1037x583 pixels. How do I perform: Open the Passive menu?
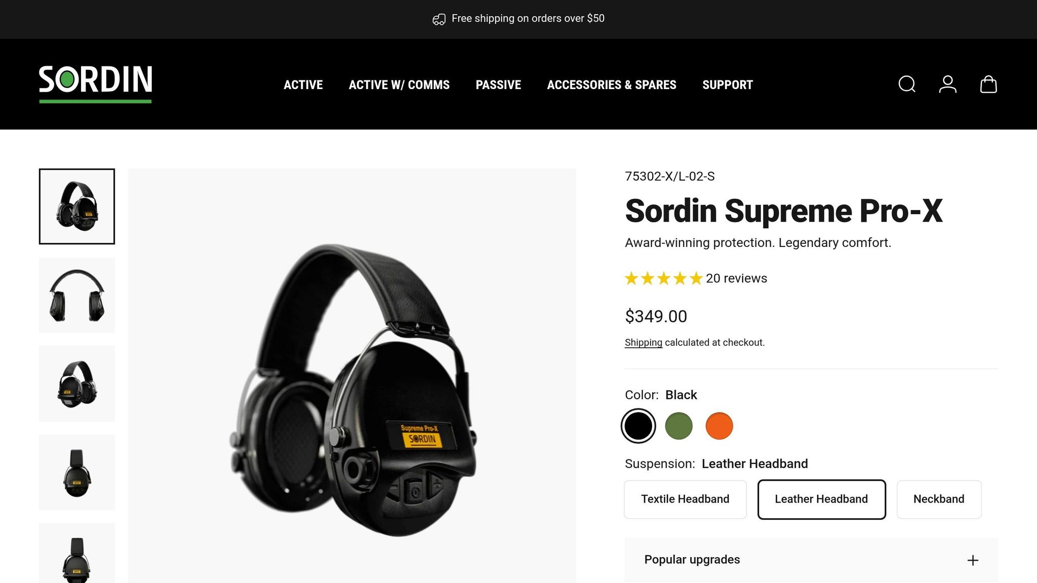[498, 85]
